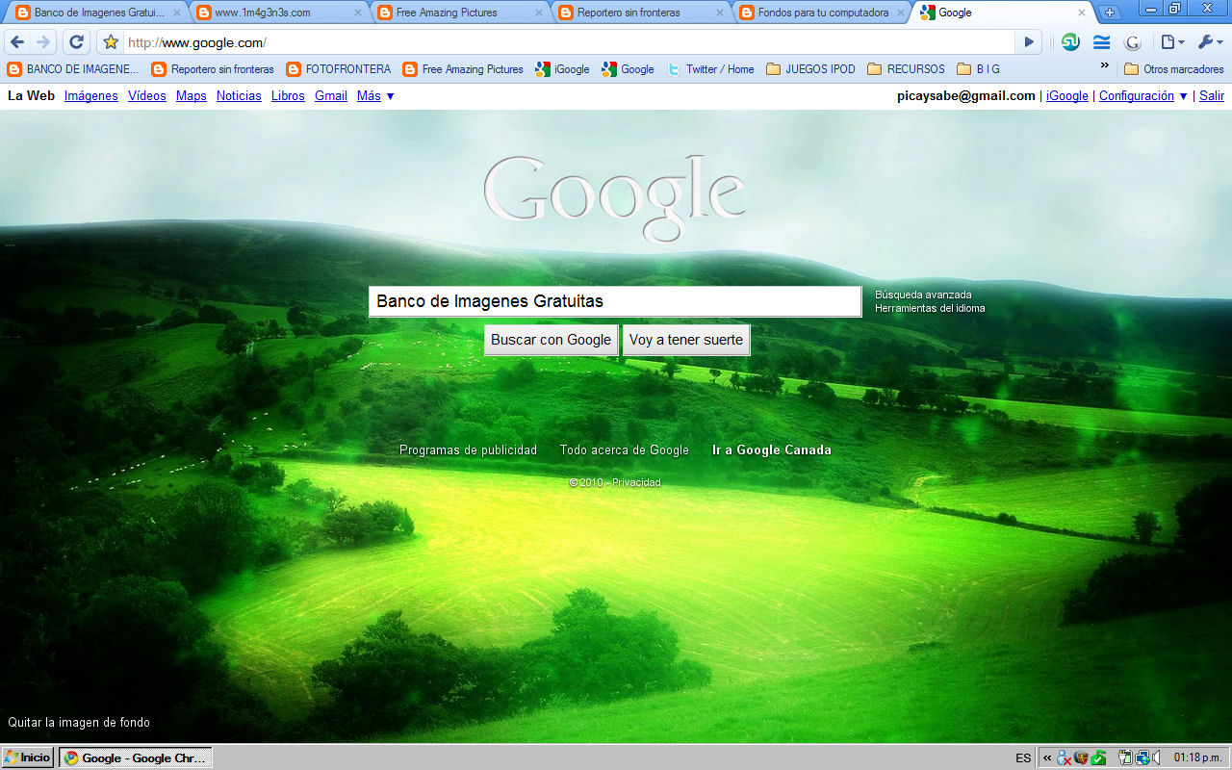Open the Google bookmark in bookmarks bar
The height and width of the screenshot is (770, 1232).
(x=628, y=69)
